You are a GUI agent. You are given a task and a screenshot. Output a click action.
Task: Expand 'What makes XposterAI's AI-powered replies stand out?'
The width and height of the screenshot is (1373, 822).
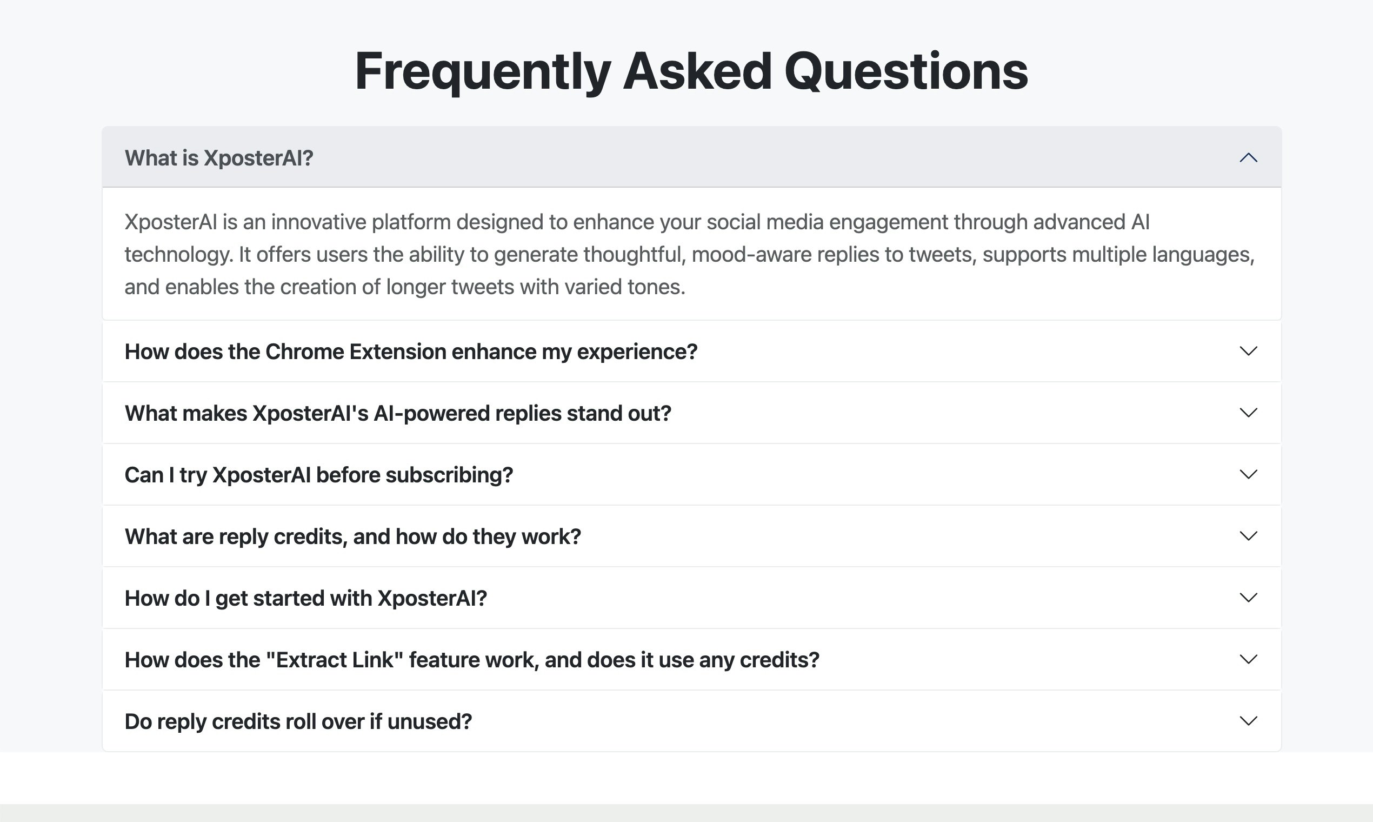coord(691,413)
